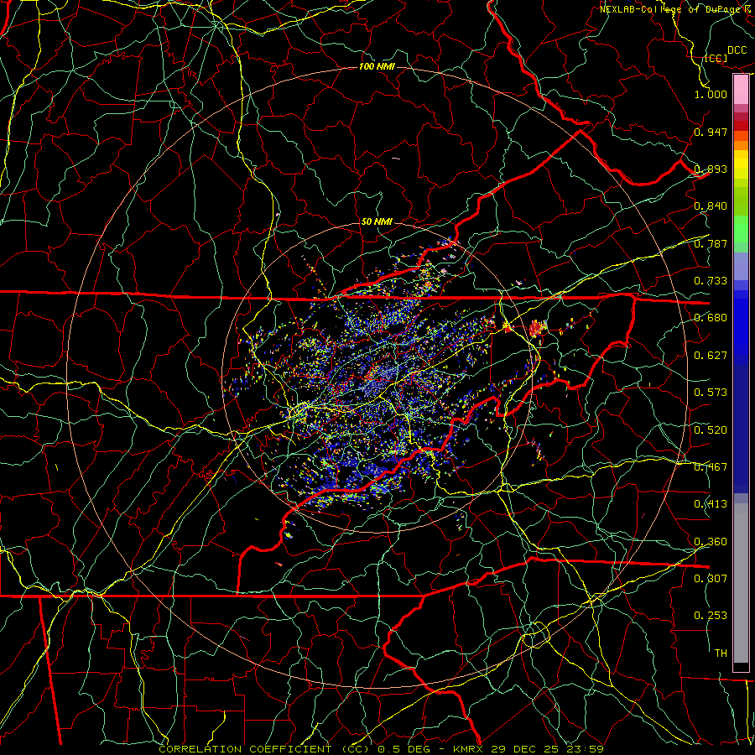
Task: Click the 0.627 scale value
Action: pos(711,356)
